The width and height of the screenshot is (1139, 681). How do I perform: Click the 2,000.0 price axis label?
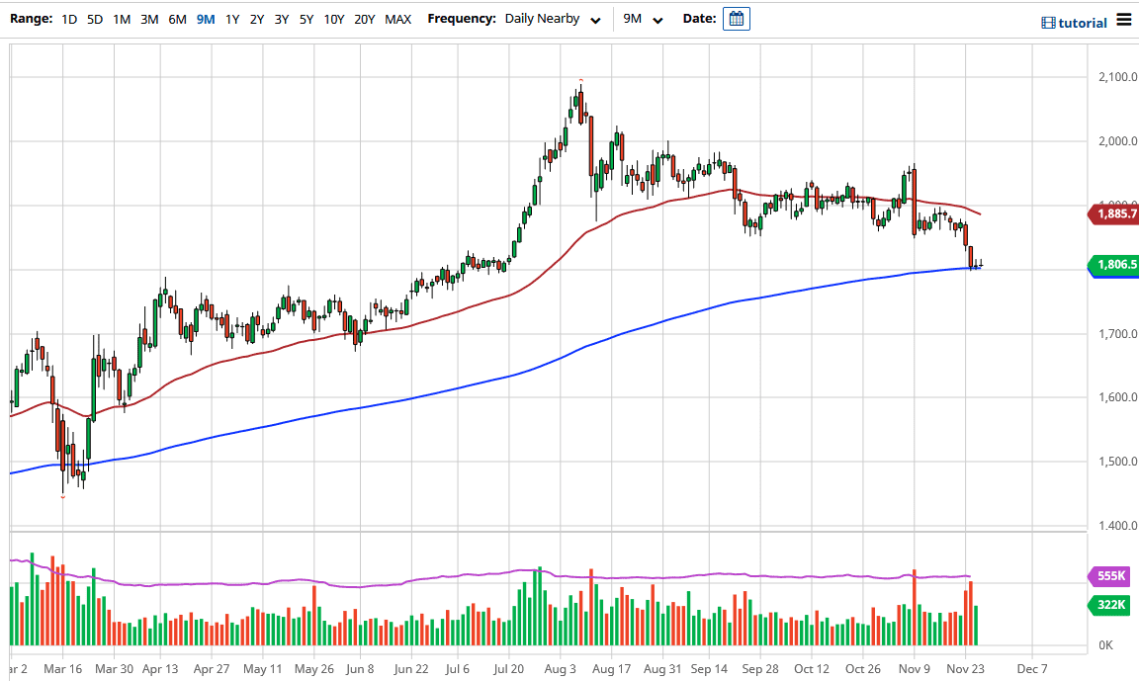[1118, 141]
